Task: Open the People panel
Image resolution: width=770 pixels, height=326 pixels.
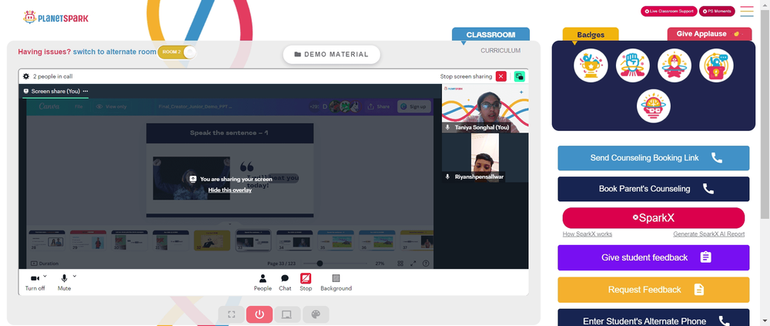Action: tap(263, 283)
